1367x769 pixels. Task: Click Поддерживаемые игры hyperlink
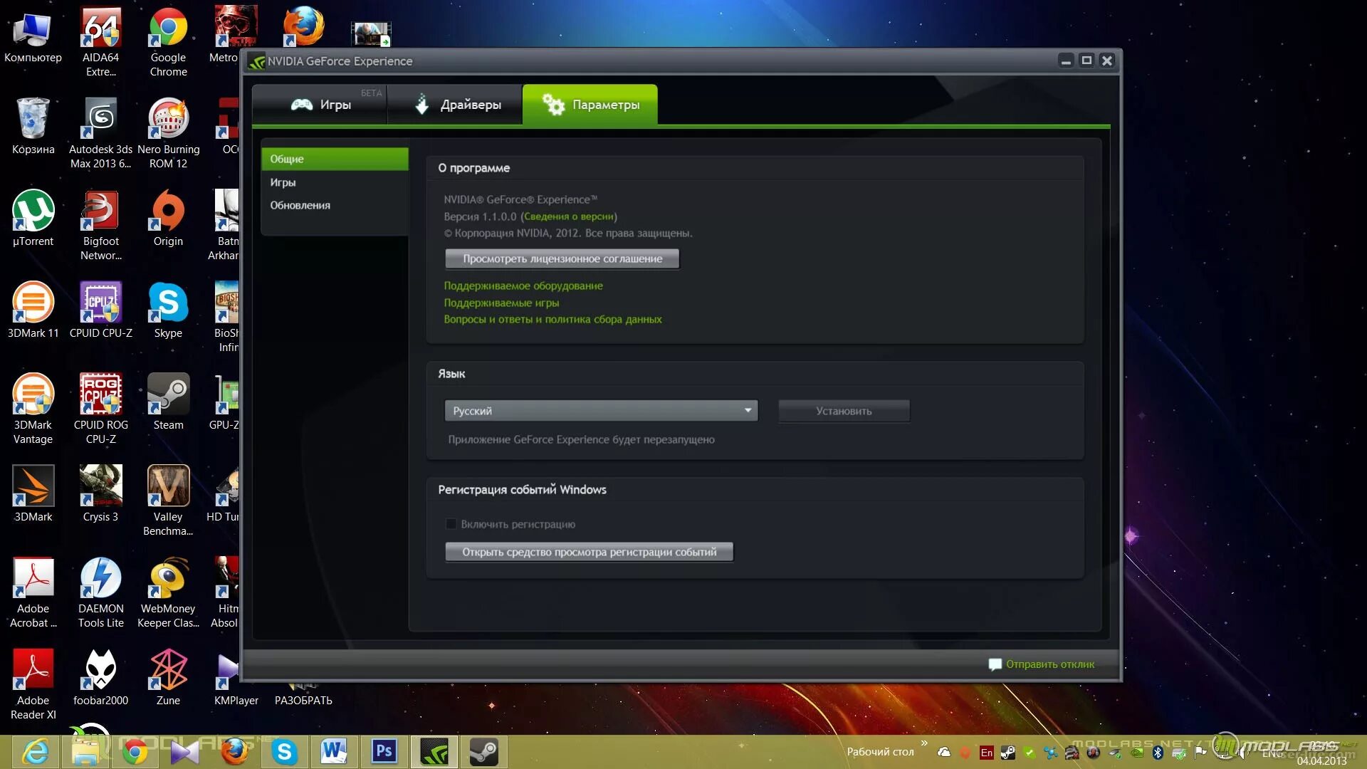501,301
